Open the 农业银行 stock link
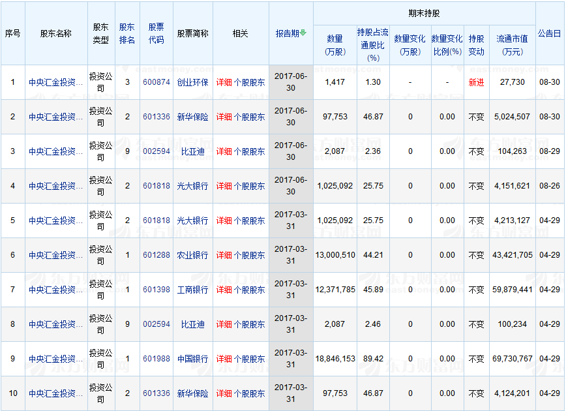The image size is (566, 411). pyautogui.click(x=193, y=255)
